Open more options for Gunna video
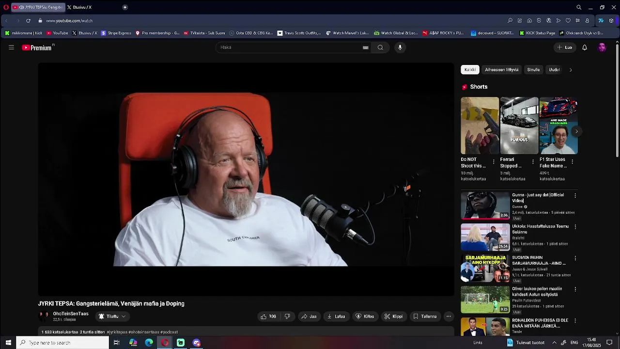This screenshot has width=620, height=349. [575, 195]
